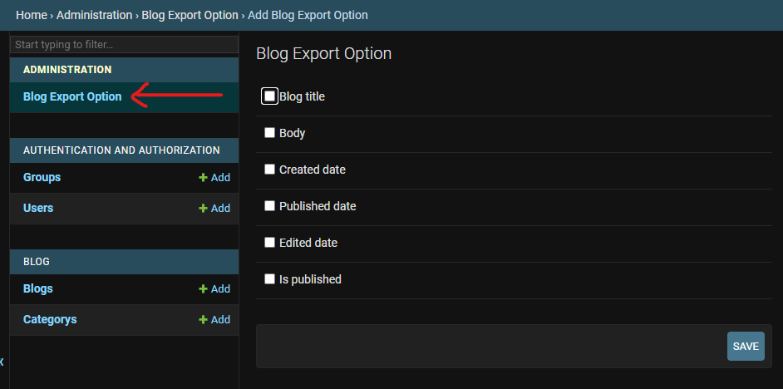Screen dimensions: 783x389
Task: Enable the Is published checkbox
Action: [269, 279]
